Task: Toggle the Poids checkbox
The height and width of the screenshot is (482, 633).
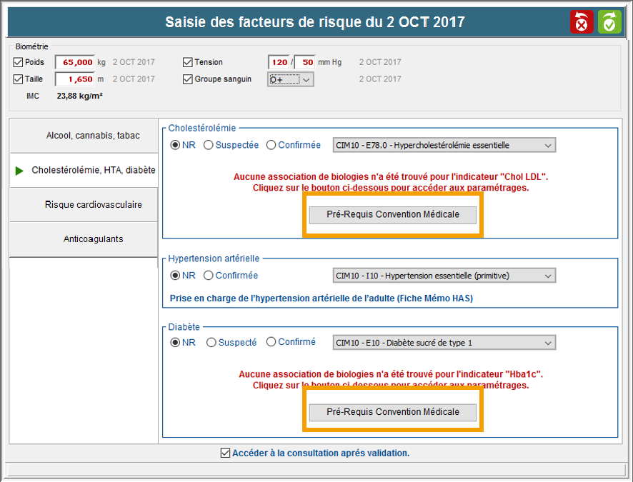Action: (x=19, y=62)
